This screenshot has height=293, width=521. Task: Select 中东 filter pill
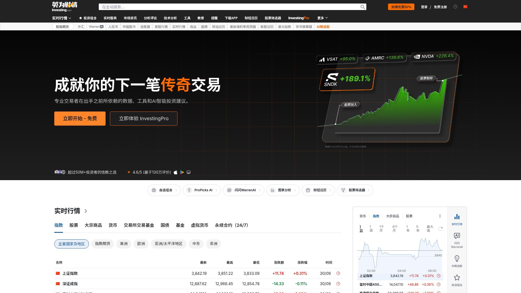point(196,244)
